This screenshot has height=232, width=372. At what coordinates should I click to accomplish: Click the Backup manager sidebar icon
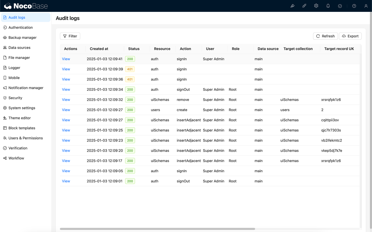pyautogui.click(x=5, y=37)
